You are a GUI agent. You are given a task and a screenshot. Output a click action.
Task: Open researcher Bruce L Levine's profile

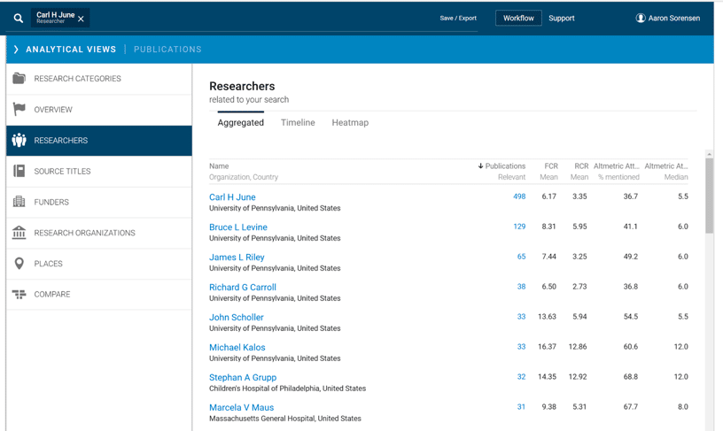(x=238, y=227)
